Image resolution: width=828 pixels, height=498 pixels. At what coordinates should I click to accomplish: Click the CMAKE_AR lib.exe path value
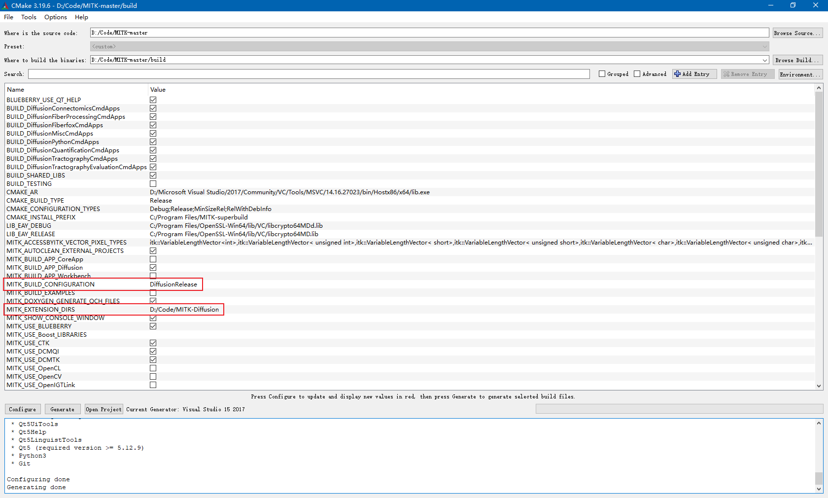point(290,192)
